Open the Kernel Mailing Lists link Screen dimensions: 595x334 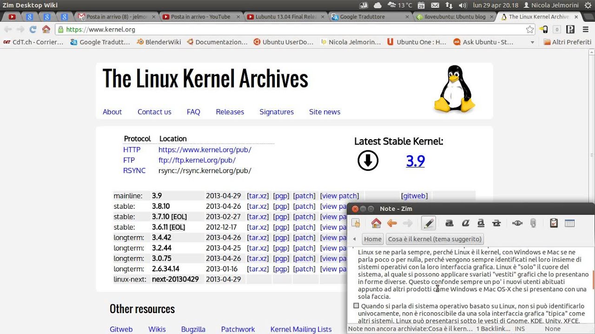coord(301,329)
